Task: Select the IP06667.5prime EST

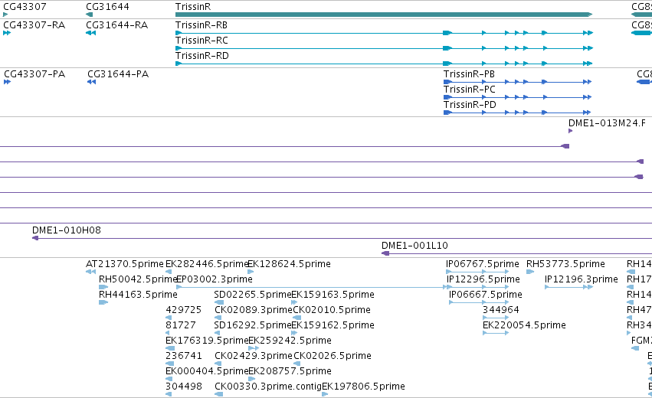Action: click(x=486, y=295)
